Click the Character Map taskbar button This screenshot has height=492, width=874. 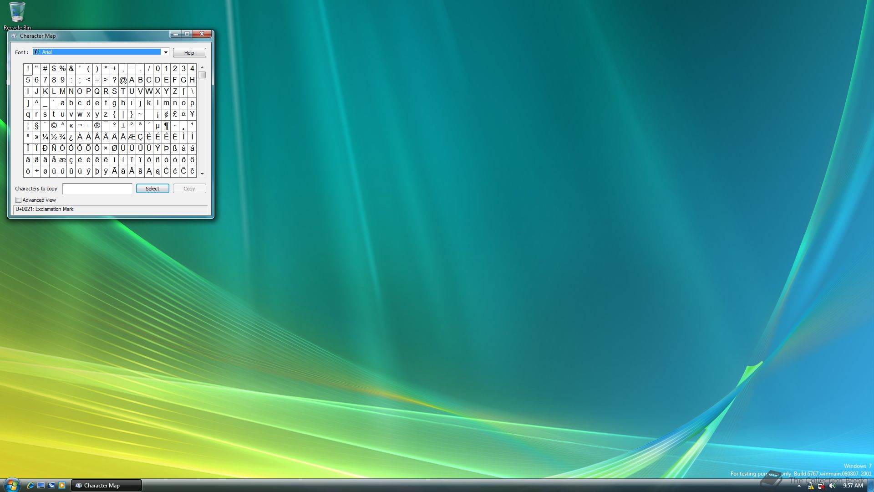click(x=106, y=486)
